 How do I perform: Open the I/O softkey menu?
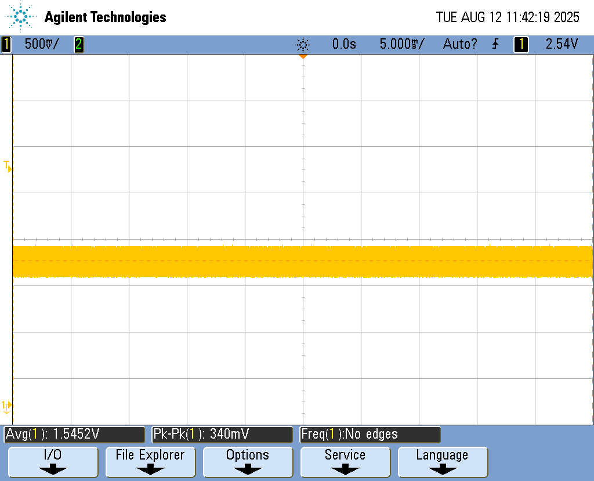53,461
